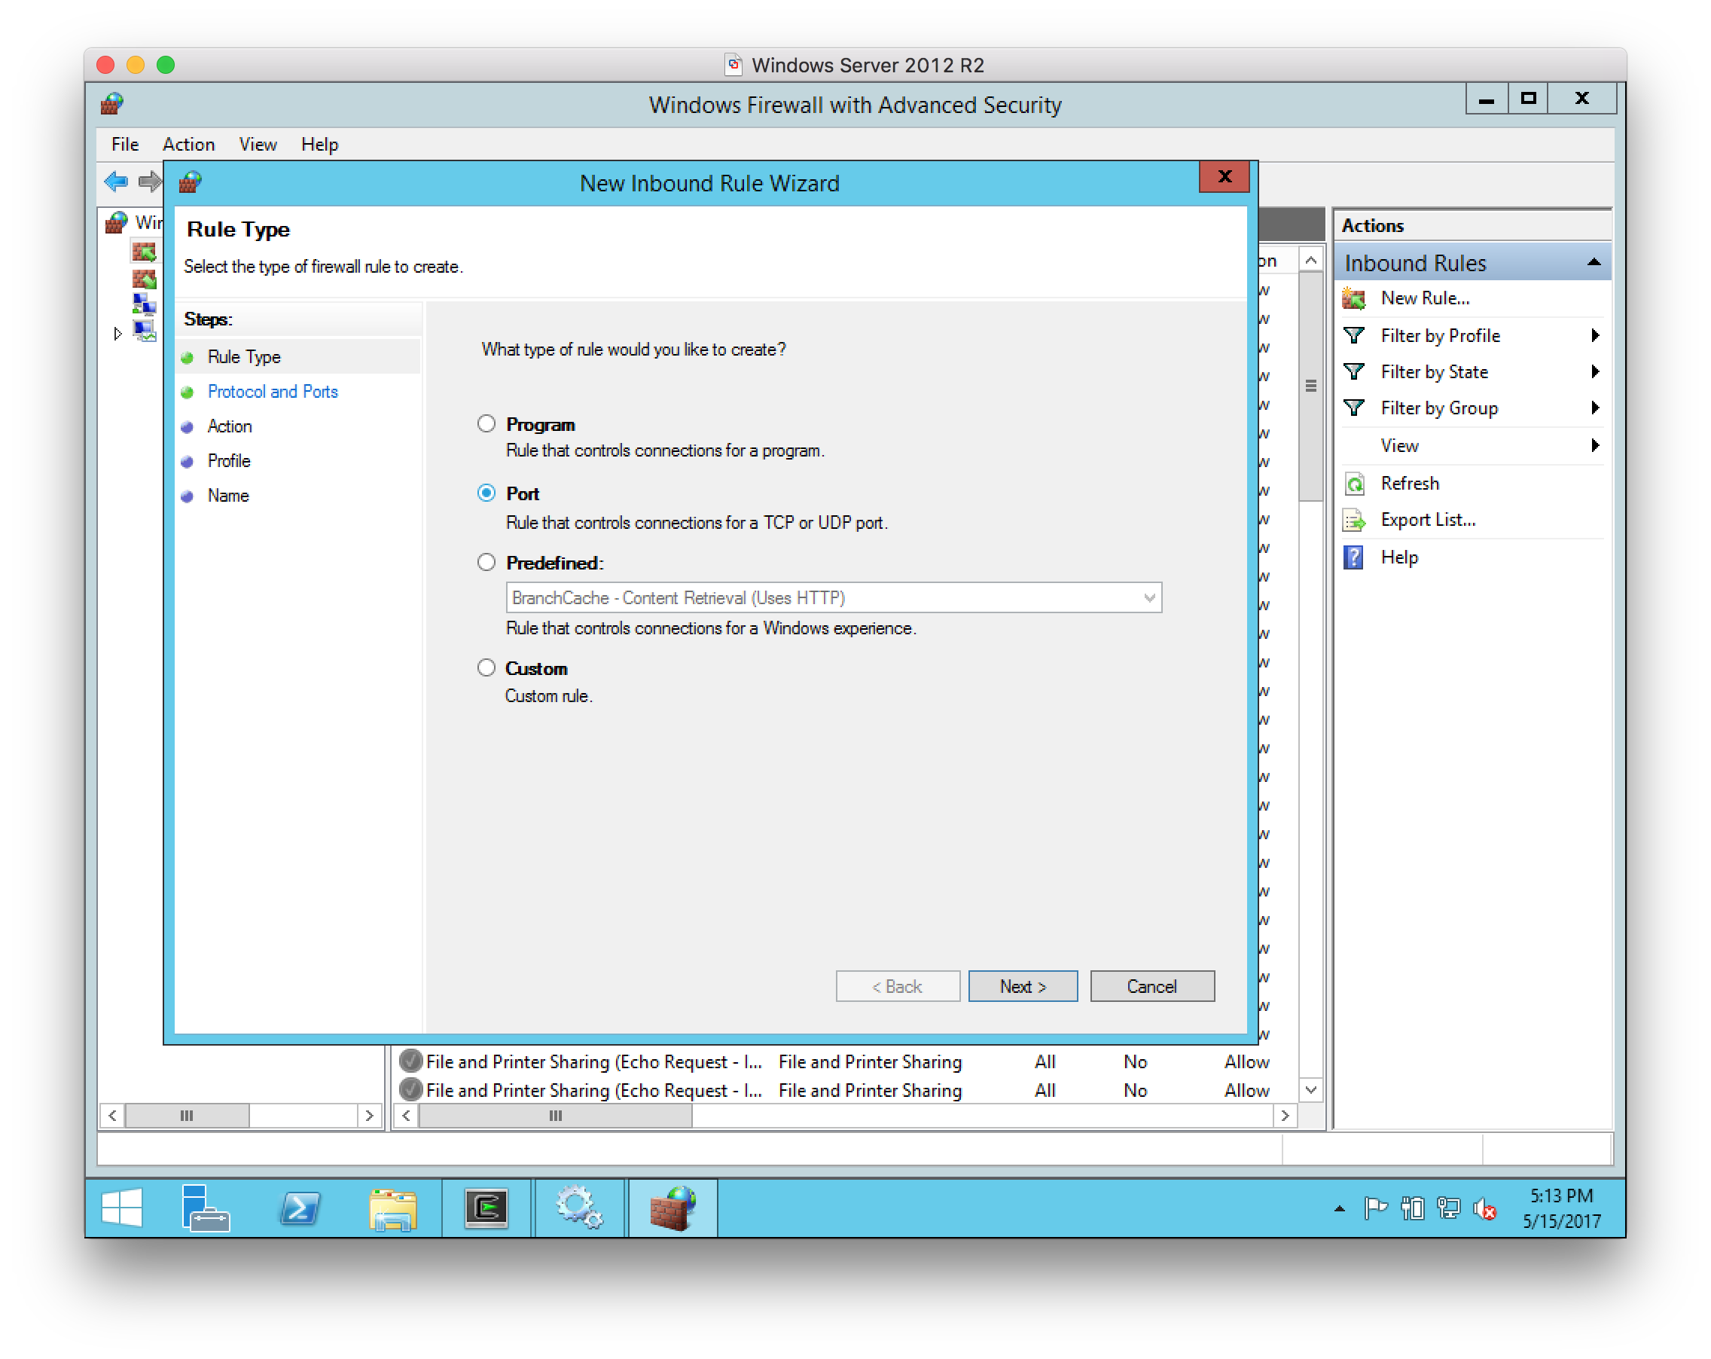Expand the Filter by Group submenu arrow

(x=1595, y=408)
